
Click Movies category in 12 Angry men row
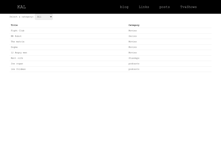[133, 53]
